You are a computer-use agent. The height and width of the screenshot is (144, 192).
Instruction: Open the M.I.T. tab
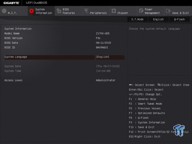click(14, 11)
